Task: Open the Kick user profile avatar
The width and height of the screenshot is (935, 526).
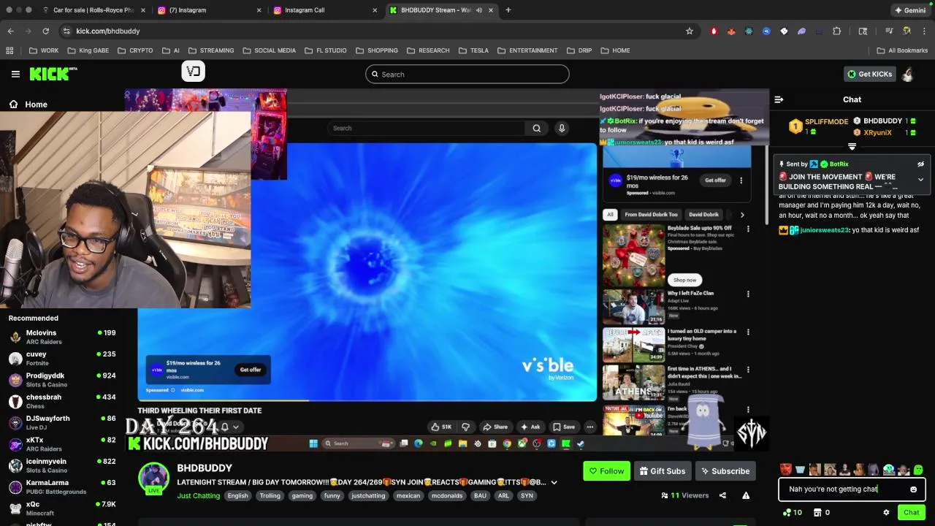Action: pos(908,74)
